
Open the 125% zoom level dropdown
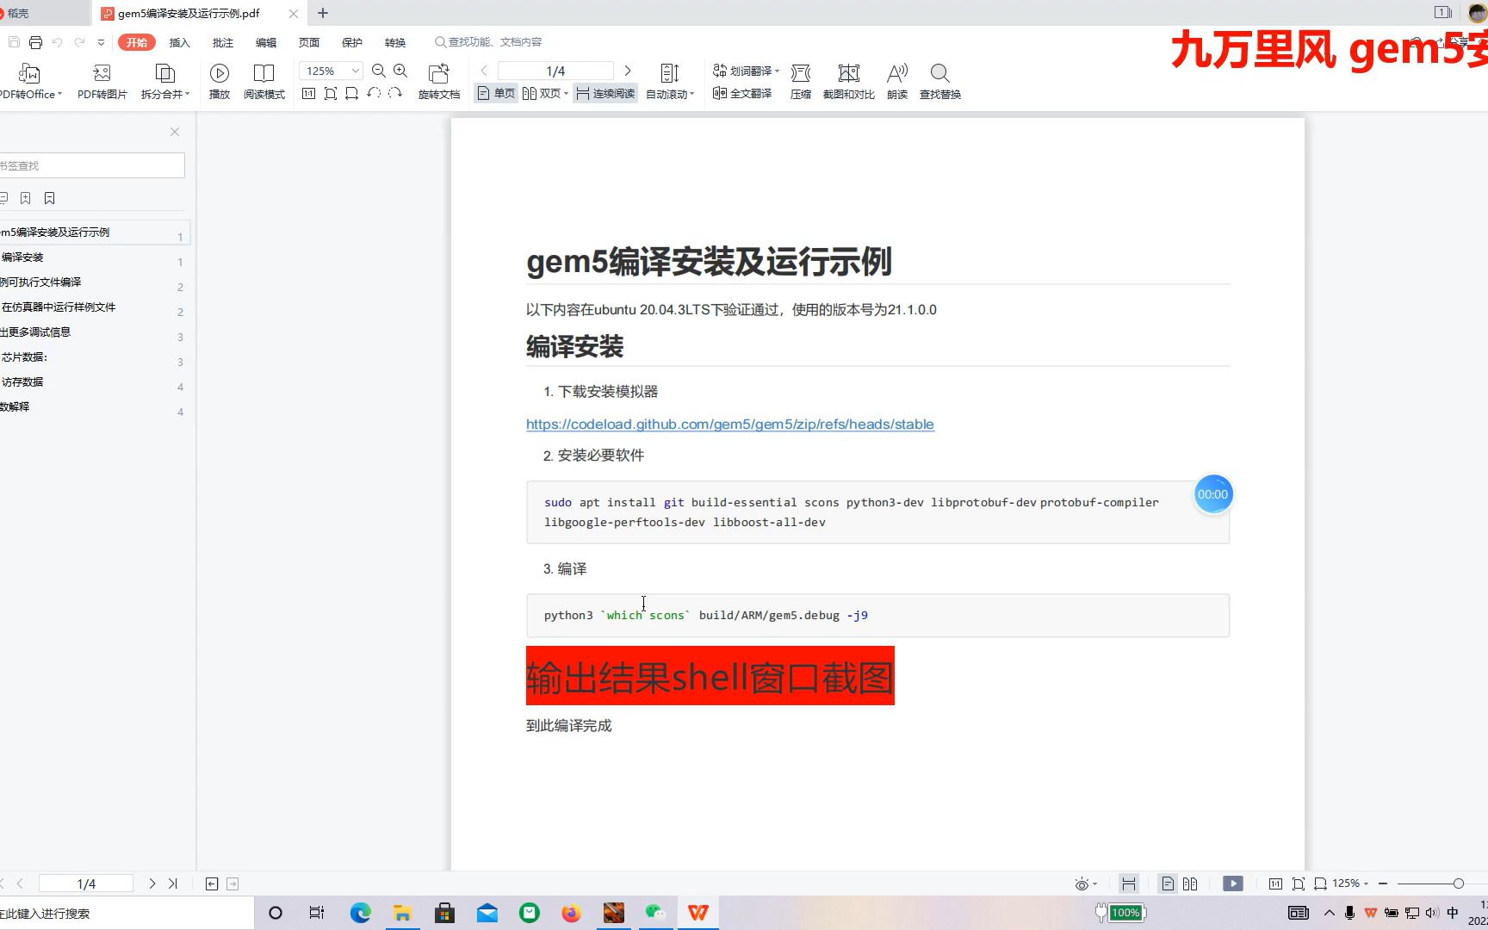pos(332,71)
